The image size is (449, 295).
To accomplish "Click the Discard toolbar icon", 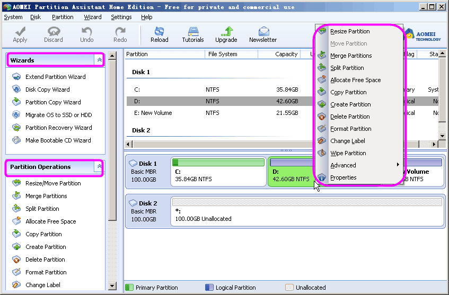I will [54, 31].
